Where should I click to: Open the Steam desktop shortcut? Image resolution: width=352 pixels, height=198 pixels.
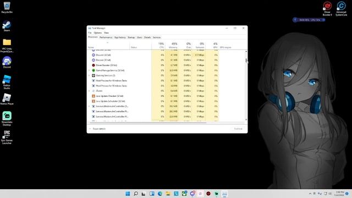(7, 26)
